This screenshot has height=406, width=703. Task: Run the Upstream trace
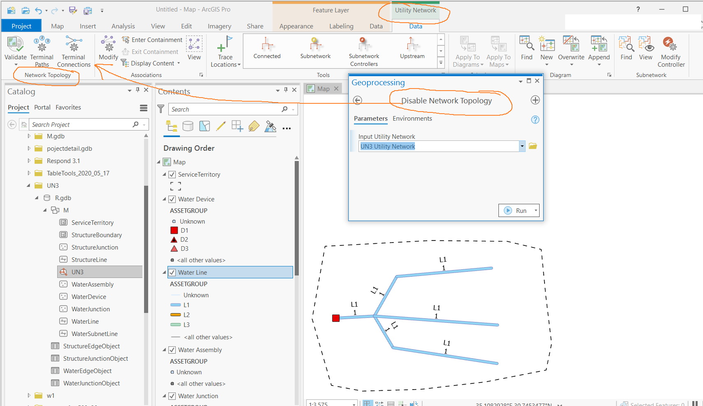pos(412,48)
